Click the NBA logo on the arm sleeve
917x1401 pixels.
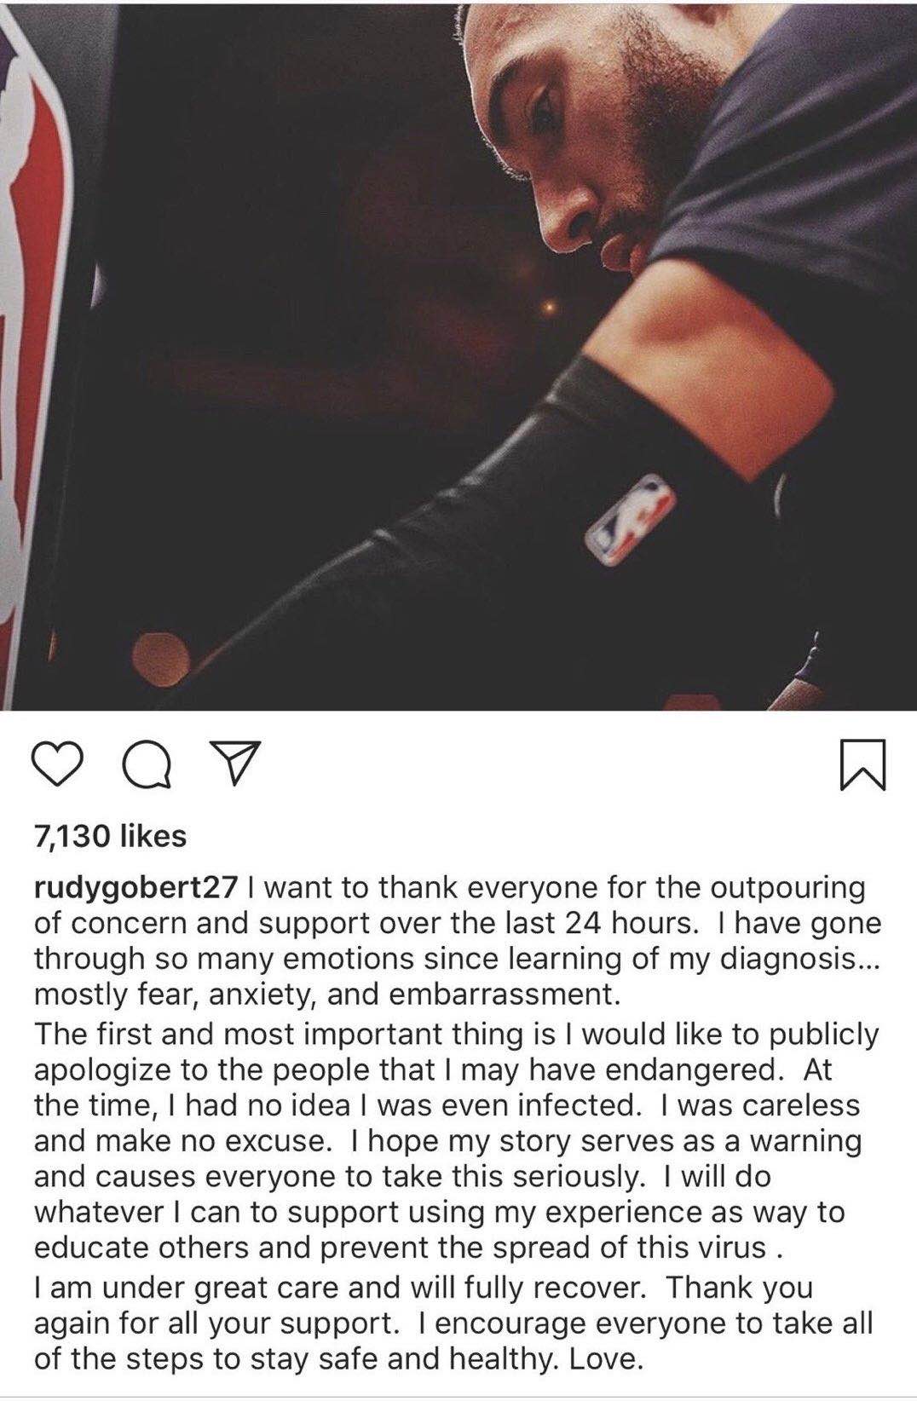[630, 522]
